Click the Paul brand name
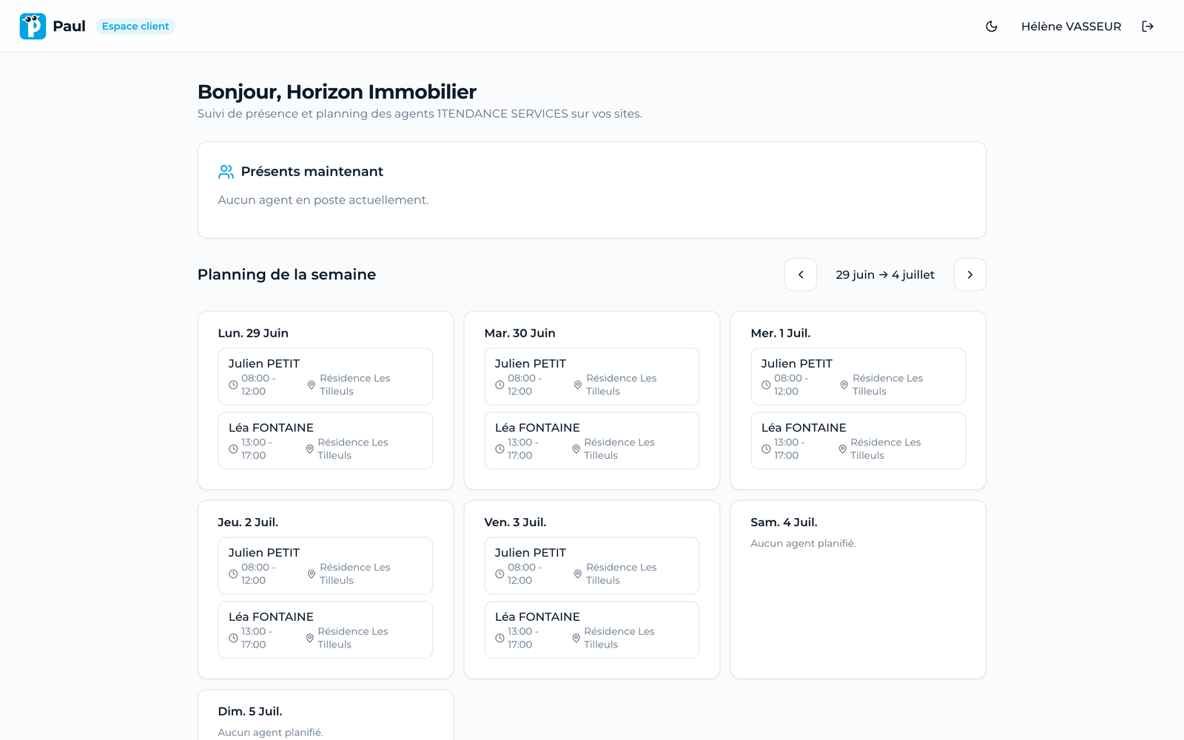The height and width of the screenshot is (740, 1184). pos(69,26)
